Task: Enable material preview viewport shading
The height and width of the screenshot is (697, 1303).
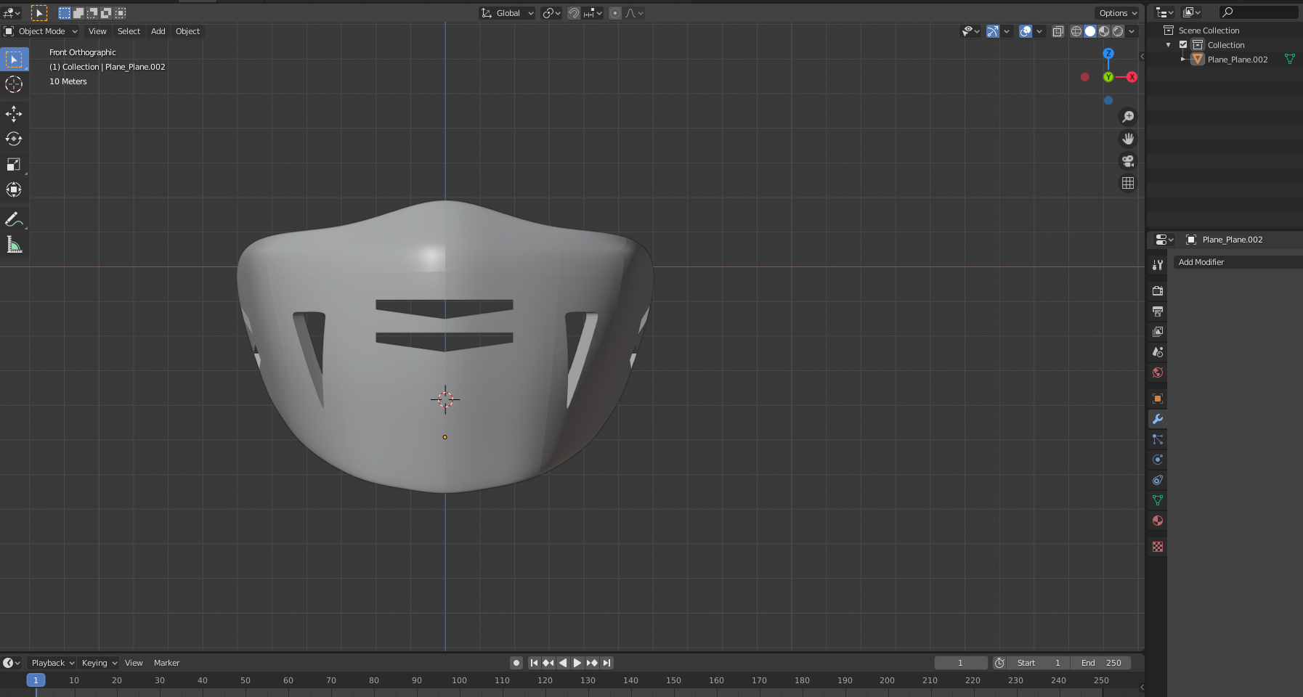Action: (x=1105, y=31)
